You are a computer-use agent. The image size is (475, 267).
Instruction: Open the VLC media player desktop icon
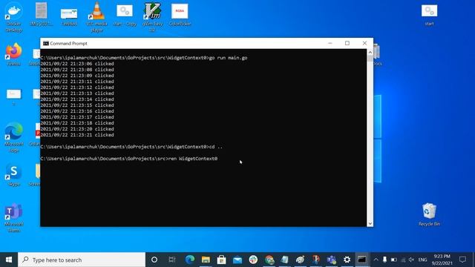click(x=97, y=16)
